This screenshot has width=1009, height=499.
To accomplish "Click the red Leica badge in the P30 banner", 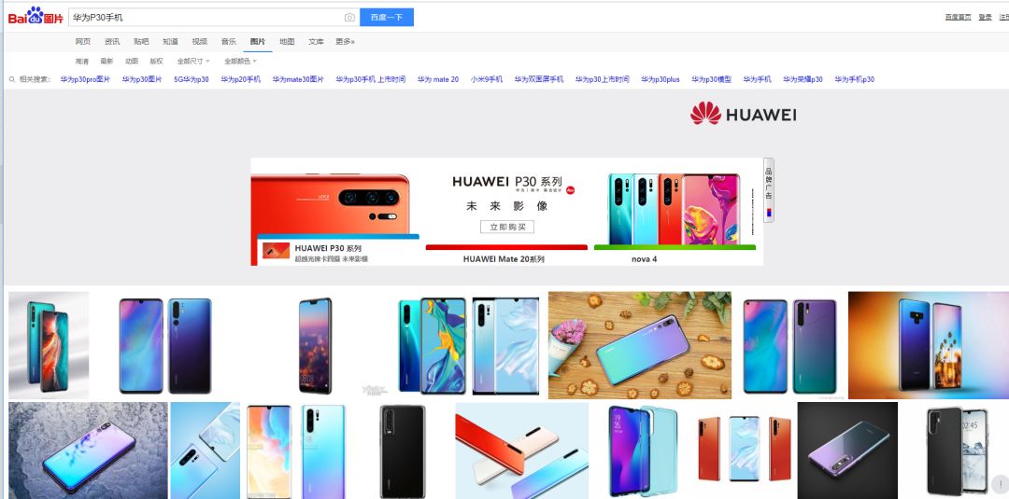I will pyautogui.click(x=570, y=190).
